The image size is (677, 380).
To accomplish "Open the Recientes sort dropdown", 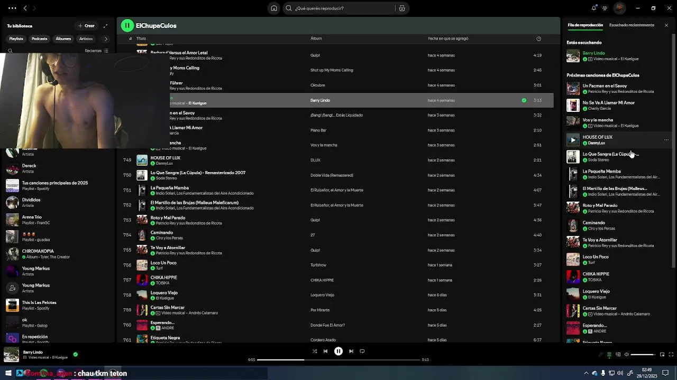I will (96, 51).
